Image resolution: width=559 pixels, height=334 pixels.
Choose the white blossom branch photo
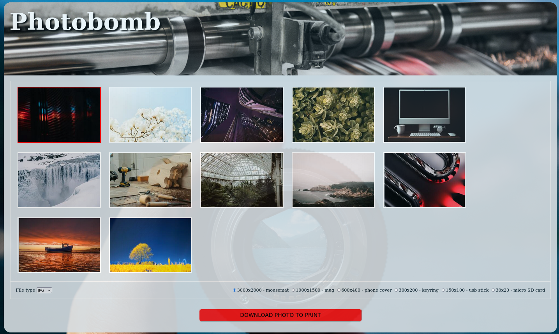[150, 115]
